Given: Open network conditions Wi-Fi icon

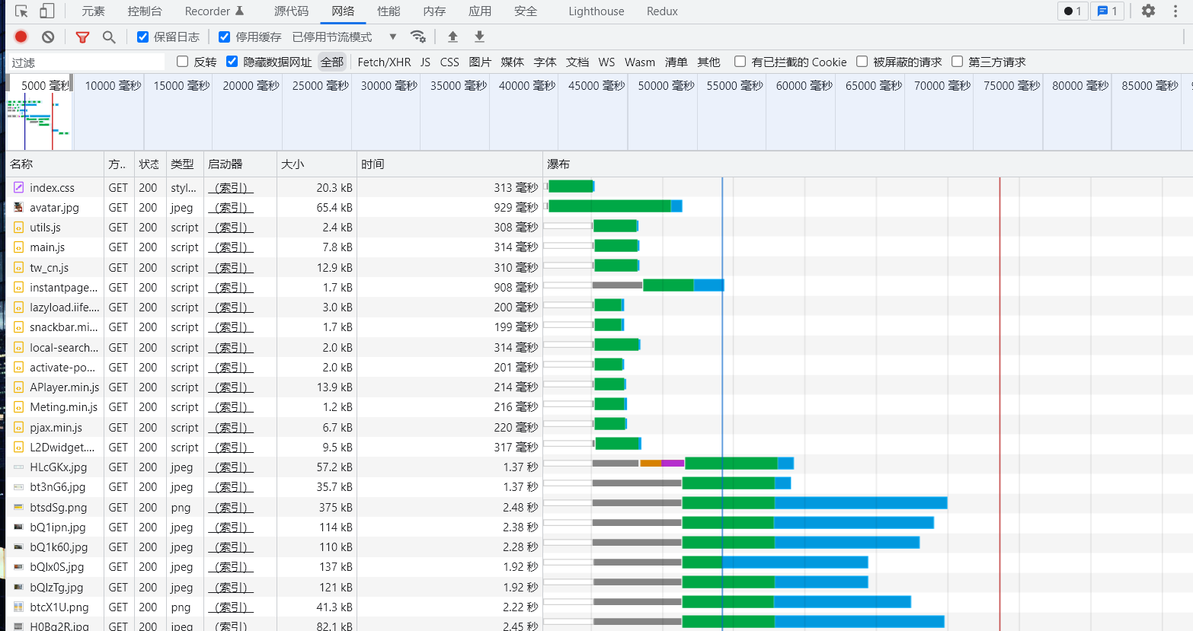Looking at the screenshot, I should [x=417, y=37].
